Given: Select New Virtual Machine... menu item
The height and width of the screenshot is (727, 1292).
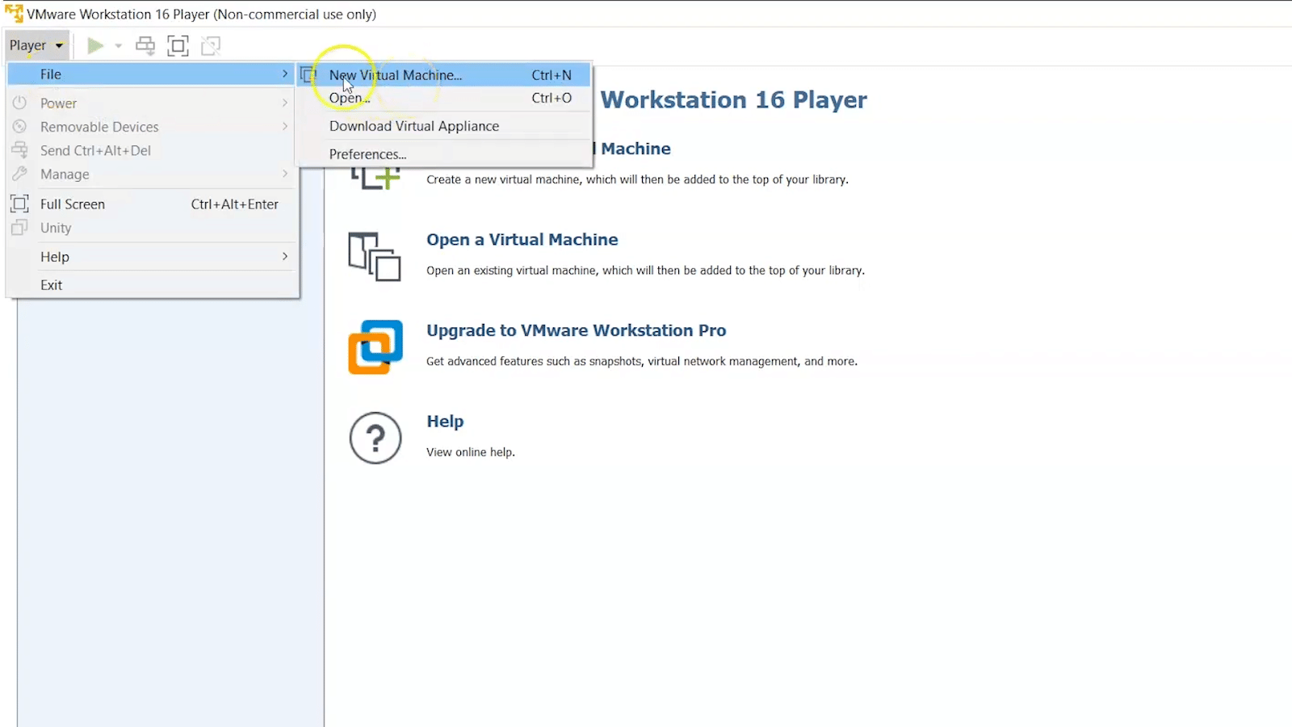Looking at the screenshot, I should click(444, 75).
